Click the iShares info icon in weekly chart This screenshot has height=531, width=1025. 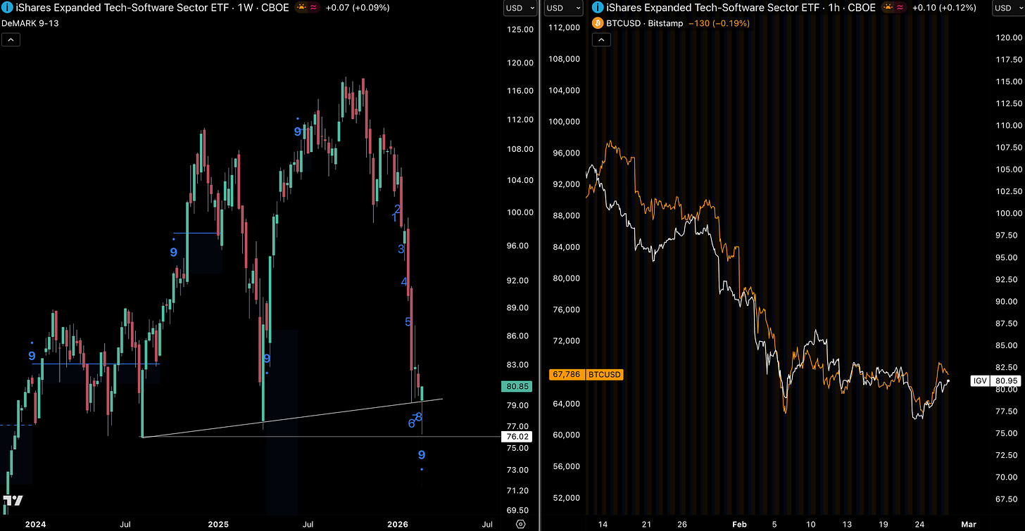7,8
